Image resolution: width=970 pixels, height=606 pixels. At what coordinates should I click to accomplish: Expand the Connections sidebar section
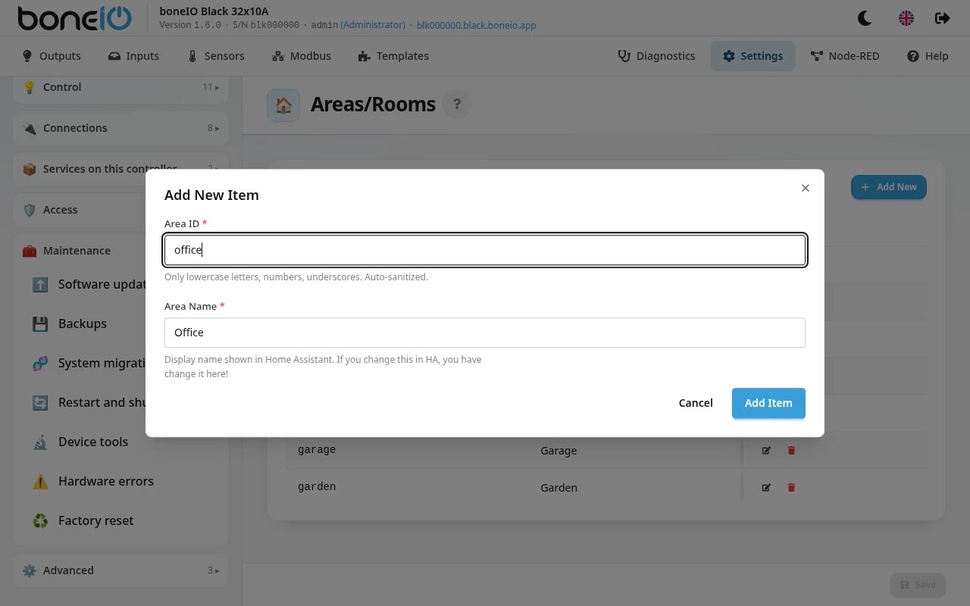(x=121, y=128)
